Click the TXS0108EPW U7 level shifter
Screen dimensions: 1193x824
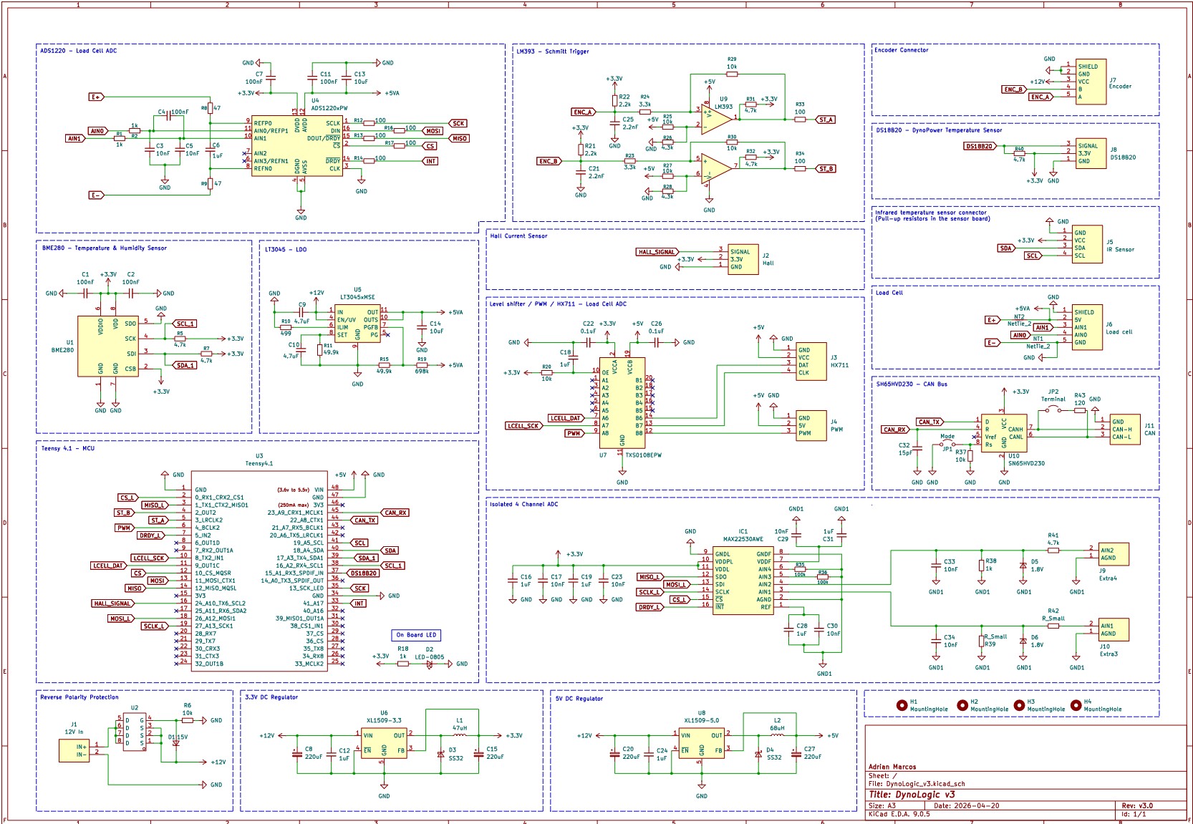point(622,402)
